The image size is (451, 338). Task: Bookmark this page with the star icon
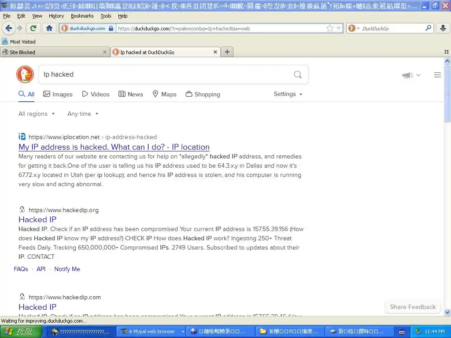pyautogui.click(x=329, y=28)
